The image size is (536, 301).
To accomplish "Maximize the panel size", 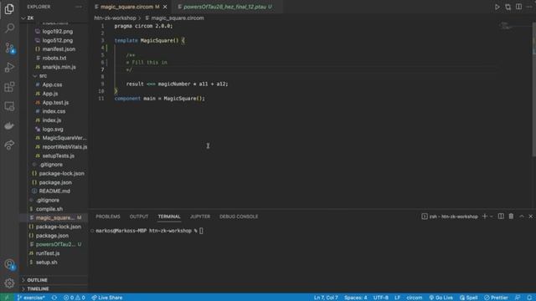I will (x=521, y=217).
